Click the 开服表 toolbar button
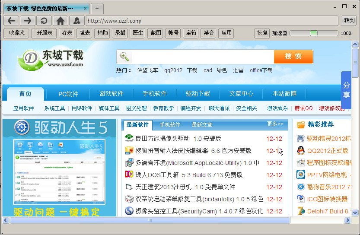This screenshot has height=235, width=360. [x=45, y=33]
